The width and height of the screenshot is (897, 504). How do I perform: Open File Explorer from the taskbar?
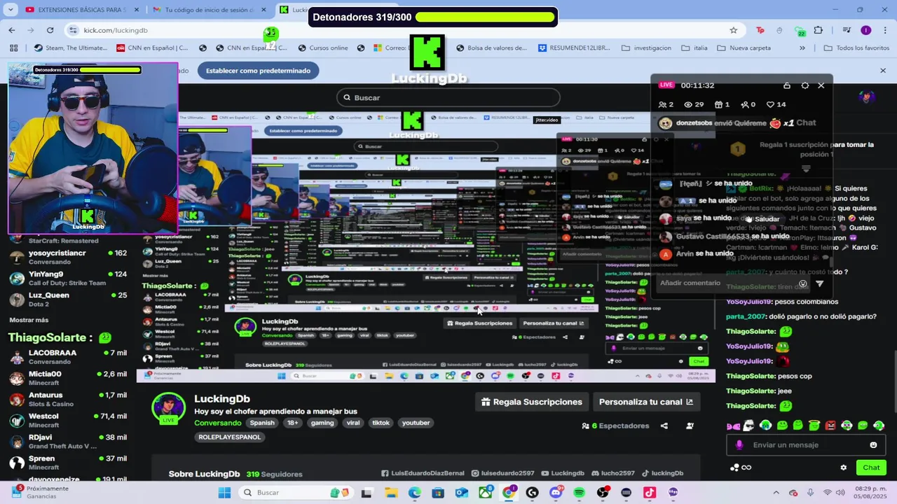pos(391,493)
